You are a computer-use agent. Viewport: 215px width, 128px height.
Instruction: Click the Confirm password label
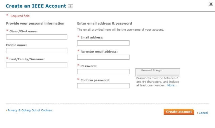pos(95,80)
